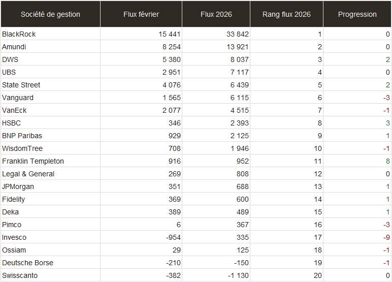Click the Flux 2026 column header
392x282 pixels.
coord(216,14)
